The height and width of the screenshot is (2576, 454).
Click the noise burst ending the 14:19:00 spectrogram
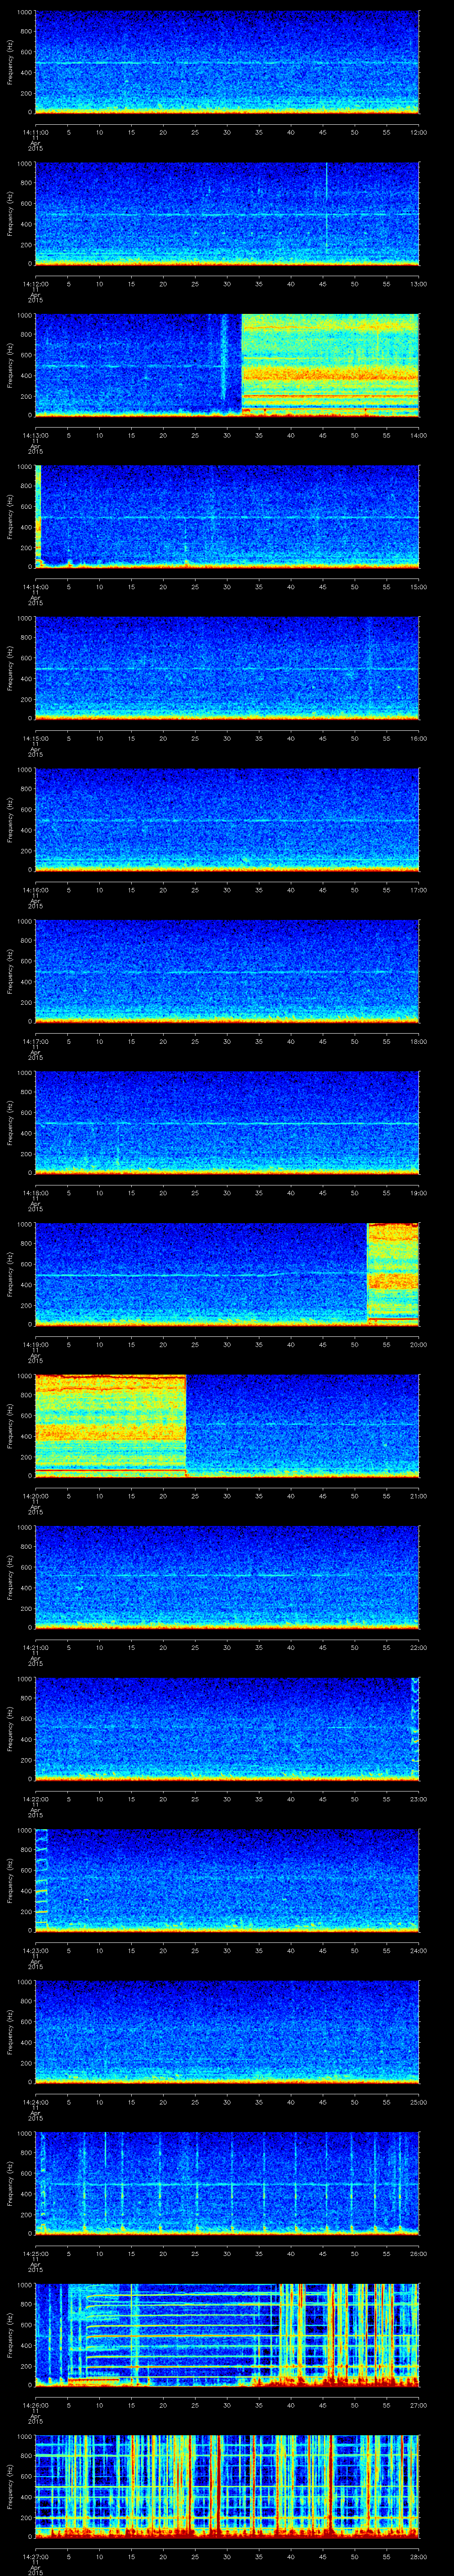[392, 1272]
